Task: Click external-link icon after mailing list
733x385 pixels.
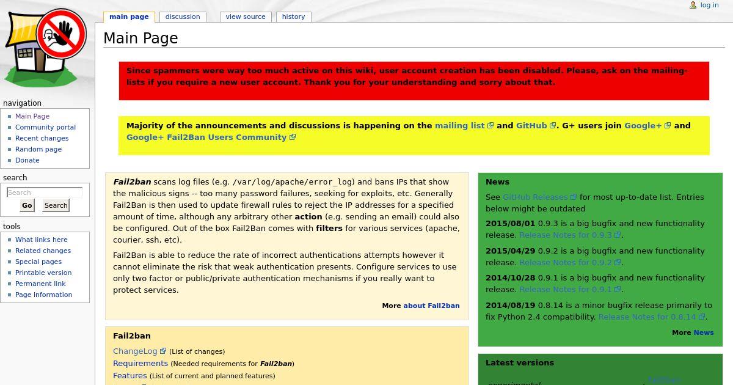Action: [490, 125]
